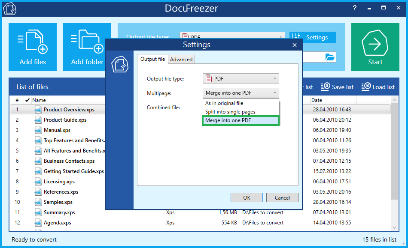408x248 pixels.
Task: Click the date '07.04.2010 12:15'
Action: pos(332,161)
